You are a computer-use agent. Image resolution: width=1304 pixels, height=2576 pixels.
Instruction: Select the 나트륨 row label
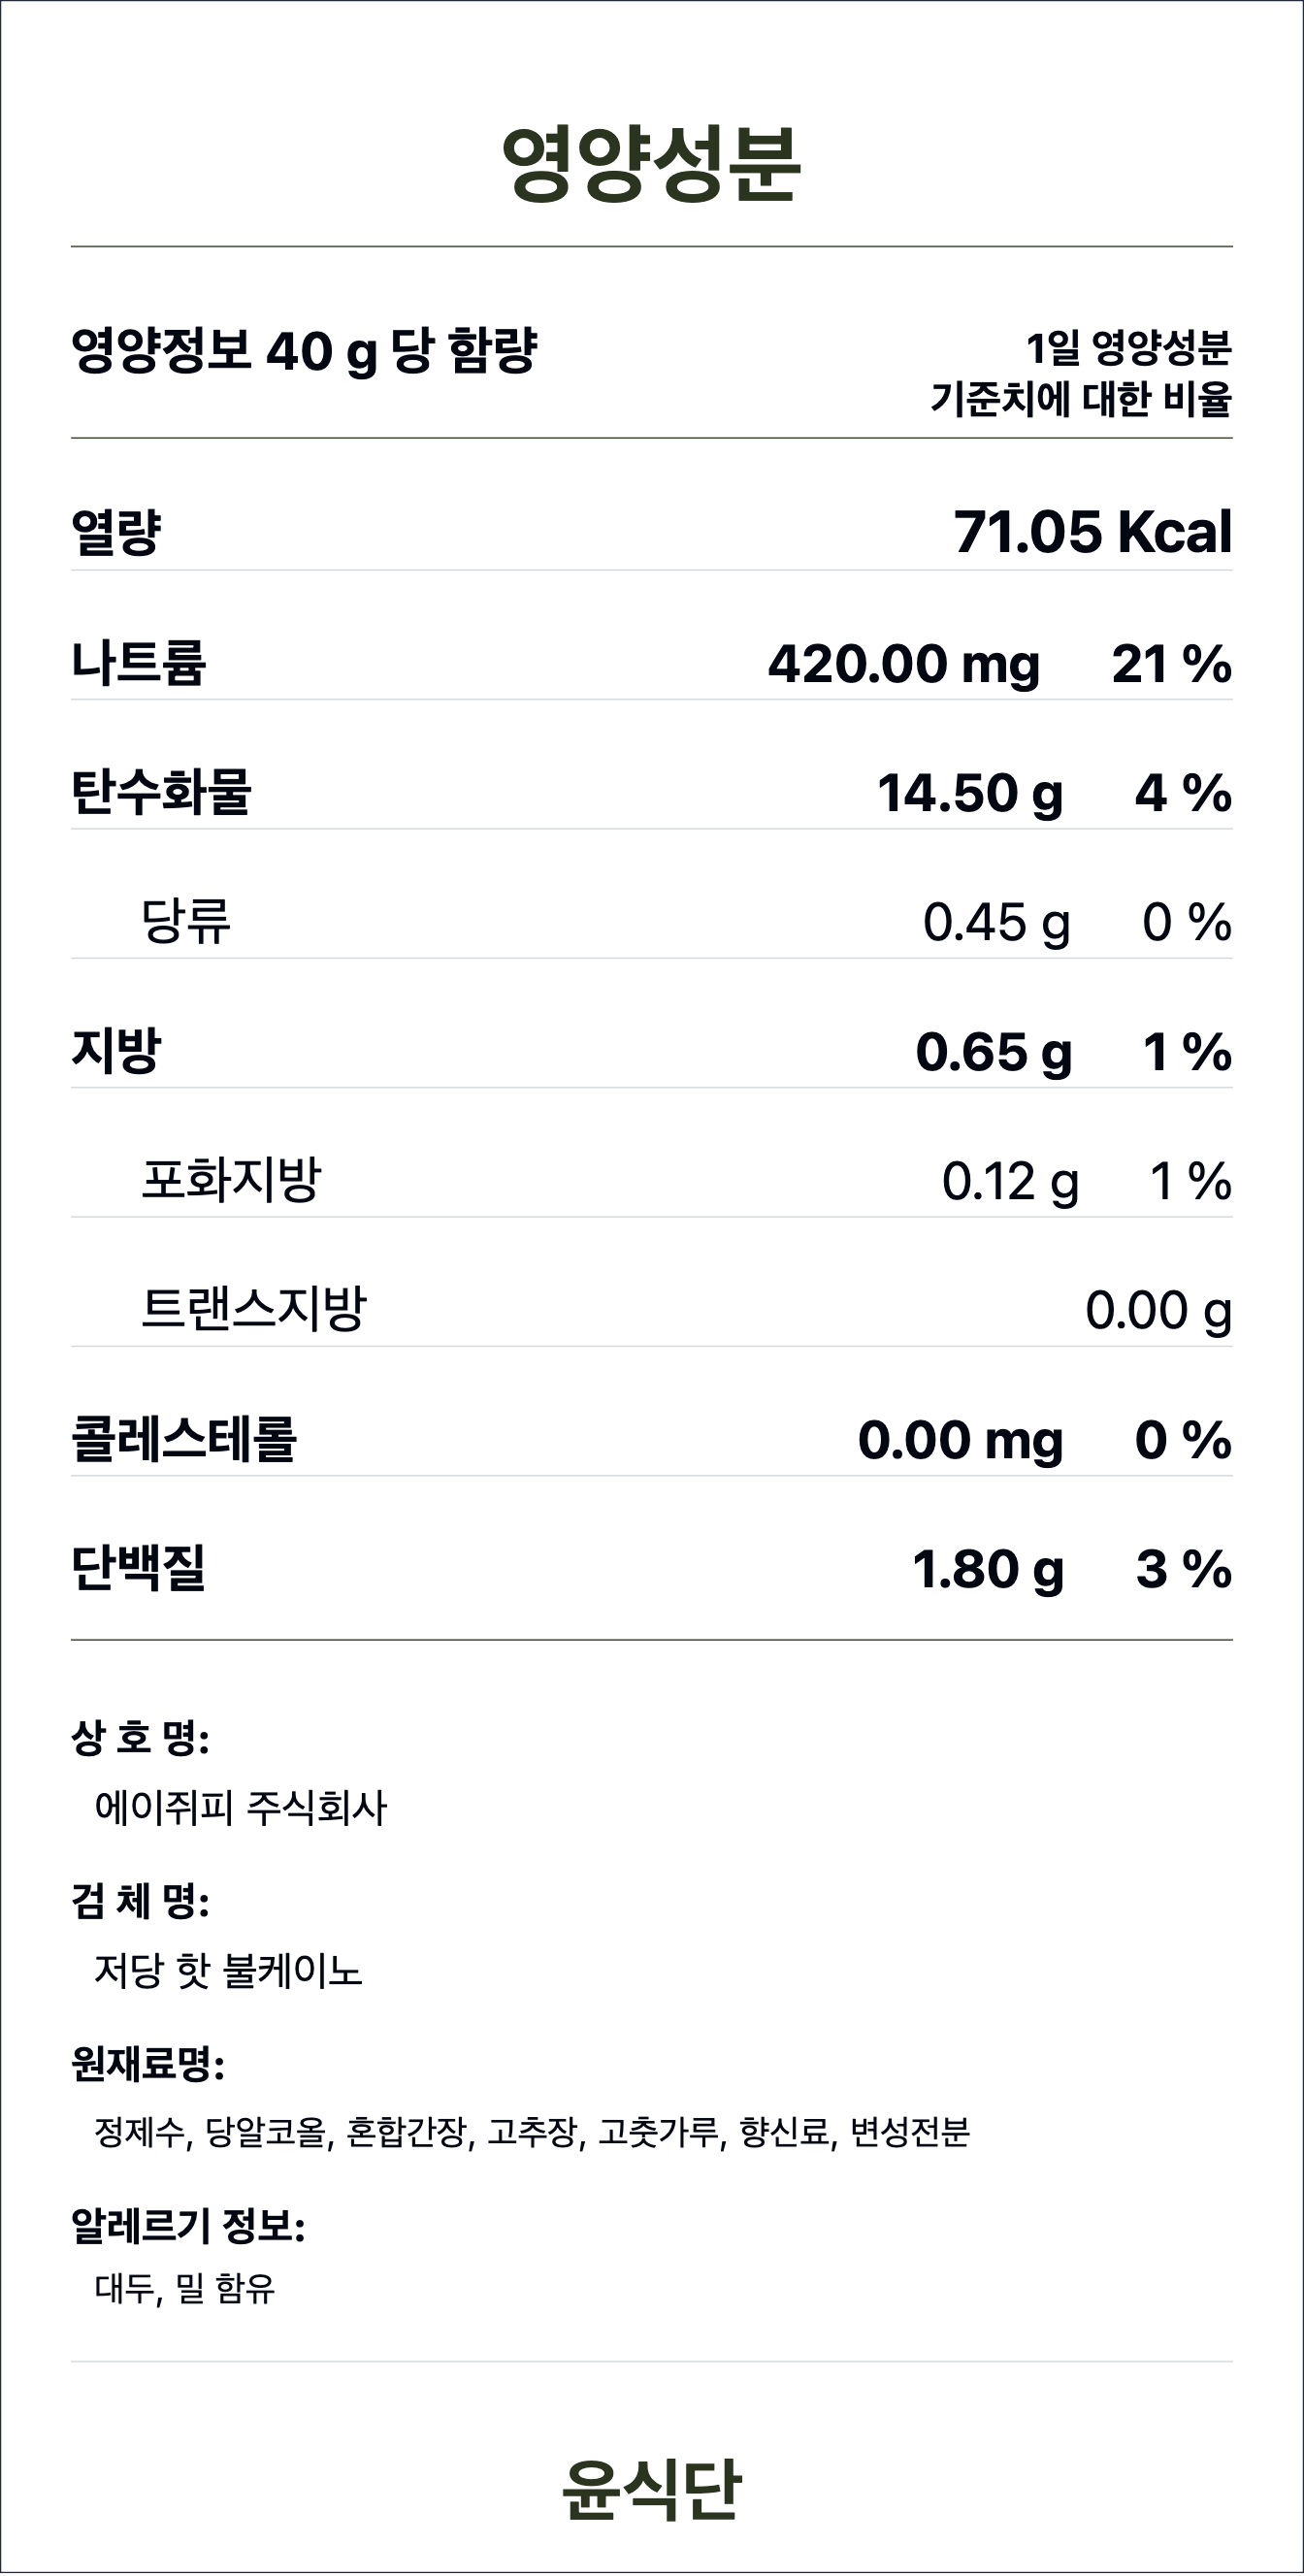point(138,663)
